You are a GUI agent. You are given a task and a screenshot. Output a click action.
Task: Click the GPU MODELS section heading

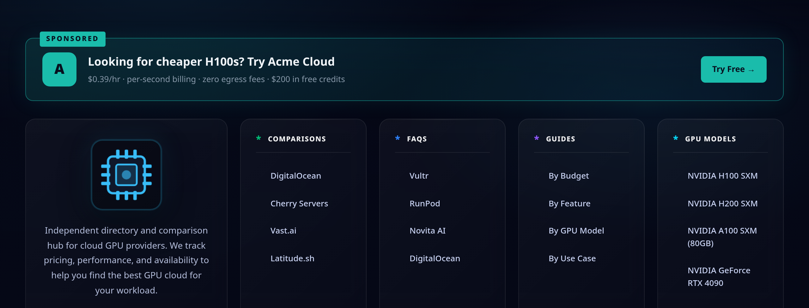711,139
